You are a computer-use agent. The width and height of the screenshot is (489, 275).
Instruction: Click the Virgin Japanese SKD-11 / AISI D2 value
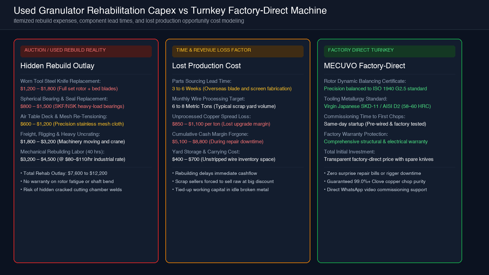point(377,106)
